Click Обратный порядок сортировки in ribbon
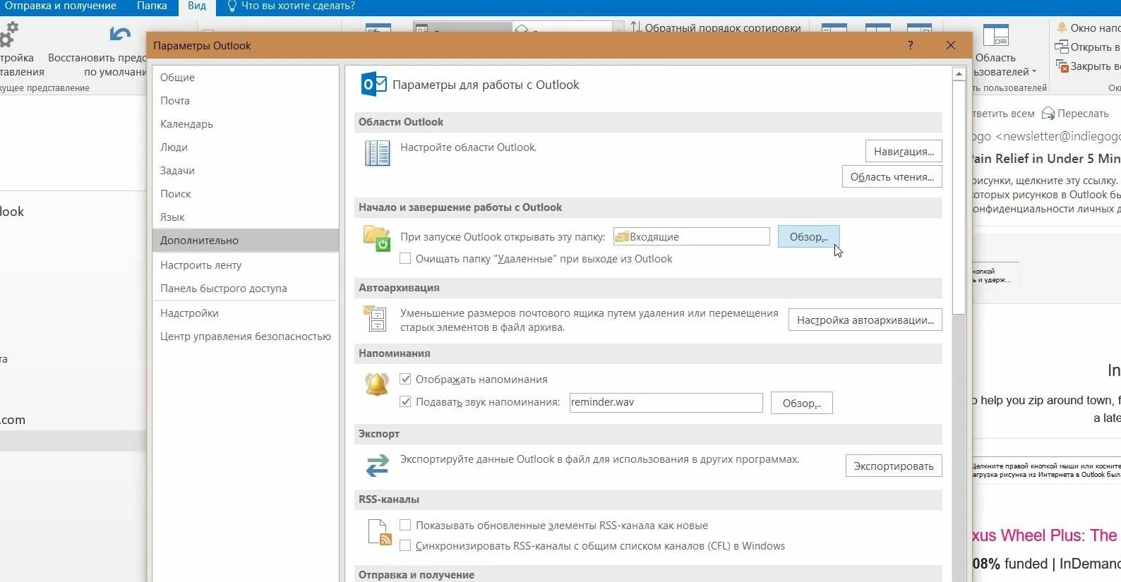 [723, 28]
